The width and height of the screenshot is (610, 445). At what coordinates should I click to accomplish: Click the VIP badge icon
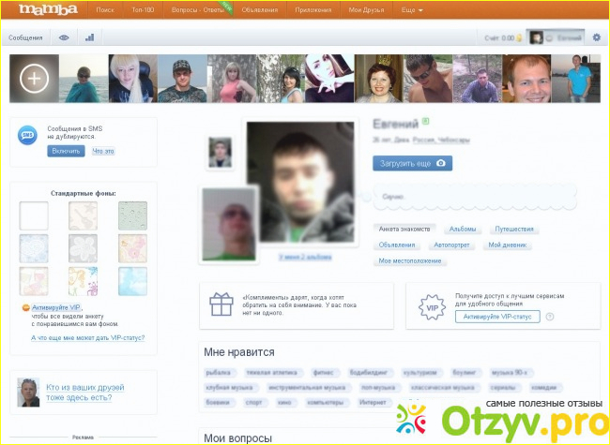point(433,304)
